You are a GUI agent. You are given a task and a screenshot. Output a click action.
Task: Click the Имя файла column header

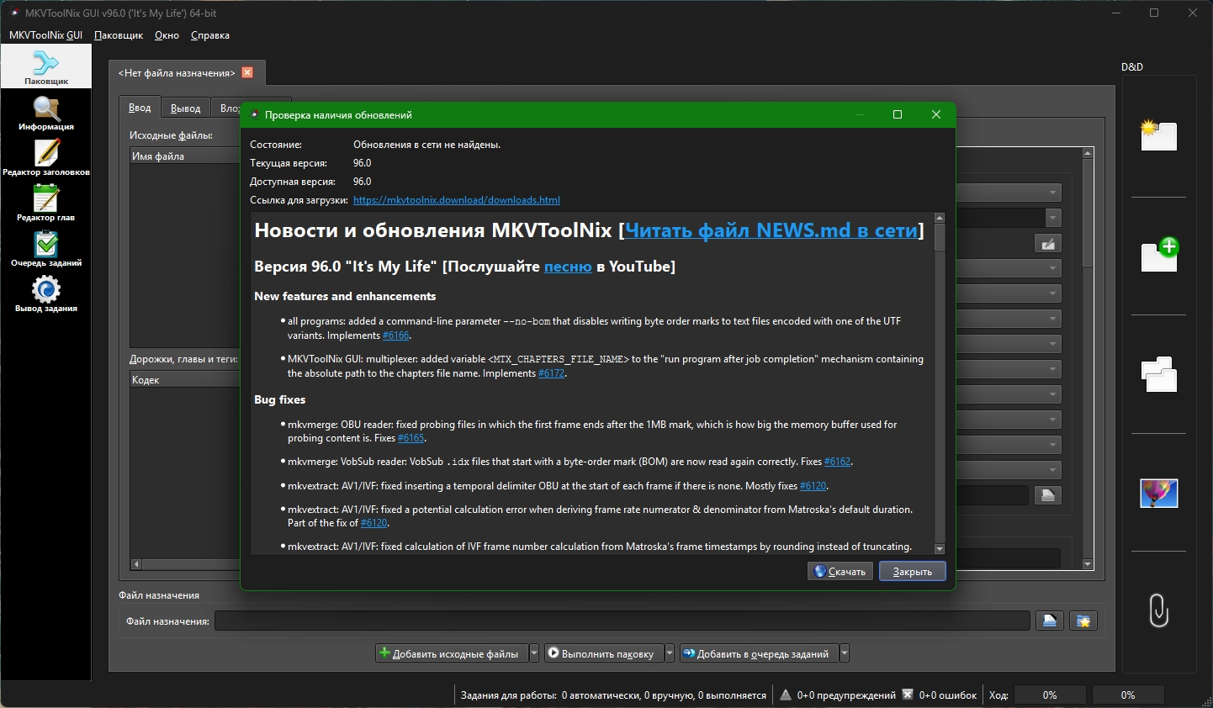click(x=185, y=156)
